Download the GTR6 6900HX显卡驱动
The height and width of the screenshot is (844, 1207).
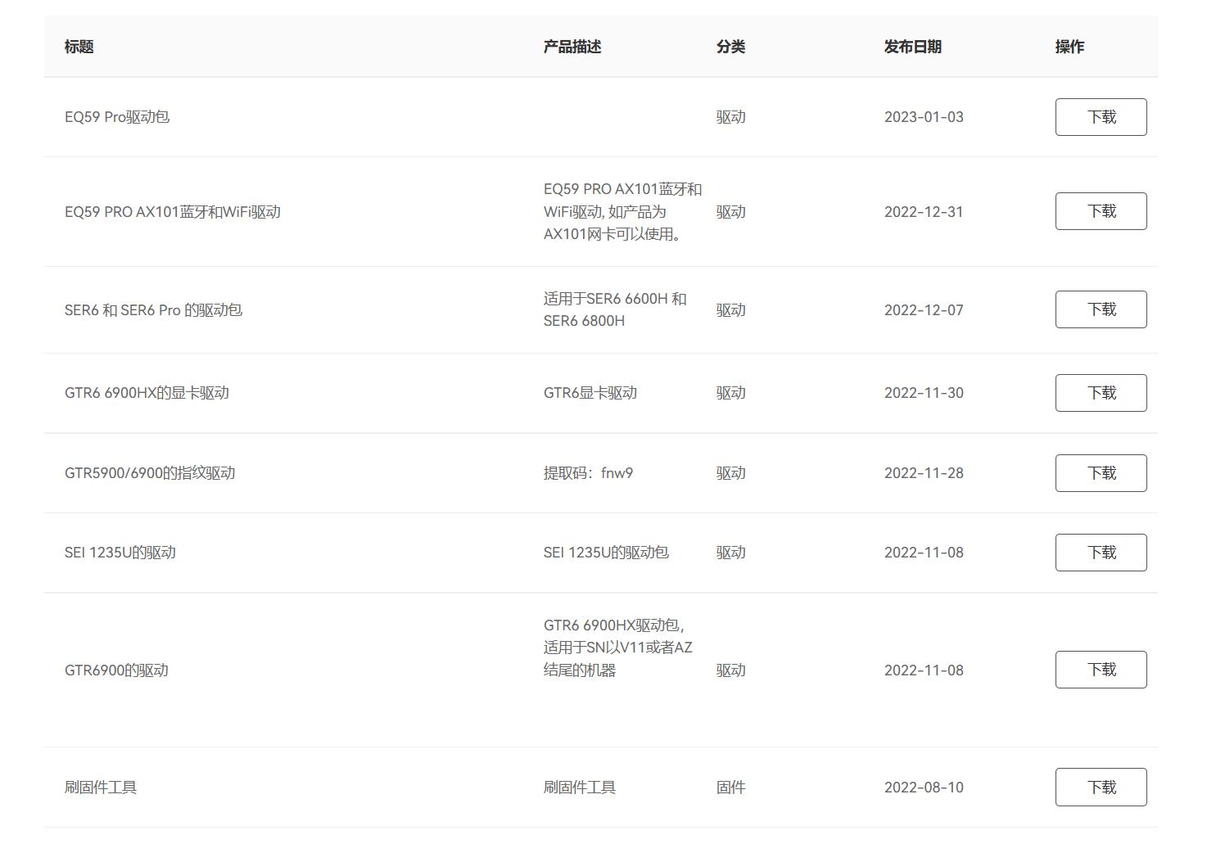click(x=1101, y=392)
